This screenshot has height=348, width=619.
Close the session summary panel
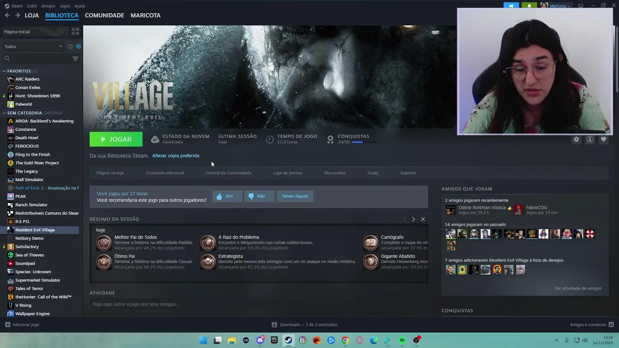click(423, 219)
